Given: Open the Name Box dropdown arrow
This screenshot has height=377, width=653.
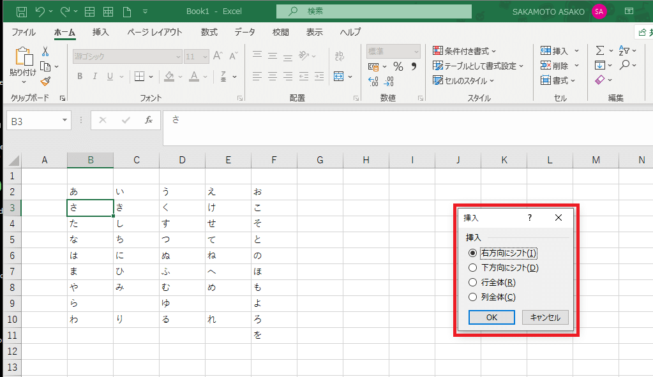Looking at the screenshot, I should [x=64, y=121].
